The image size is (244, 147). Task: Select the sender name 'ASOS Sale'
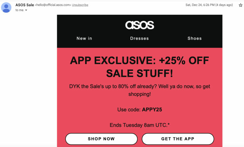[25, 5]
